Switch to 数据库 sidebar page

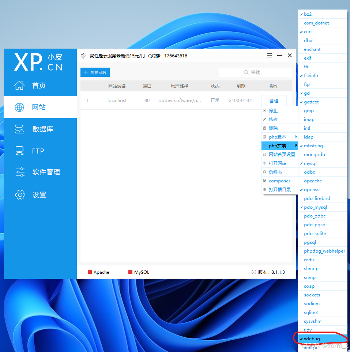pos(40,129)
